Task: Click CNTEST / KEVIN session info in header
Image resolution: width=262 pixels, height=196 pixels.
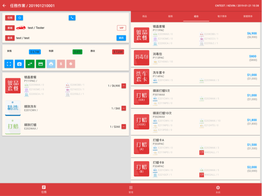Action: click(237, 6)
